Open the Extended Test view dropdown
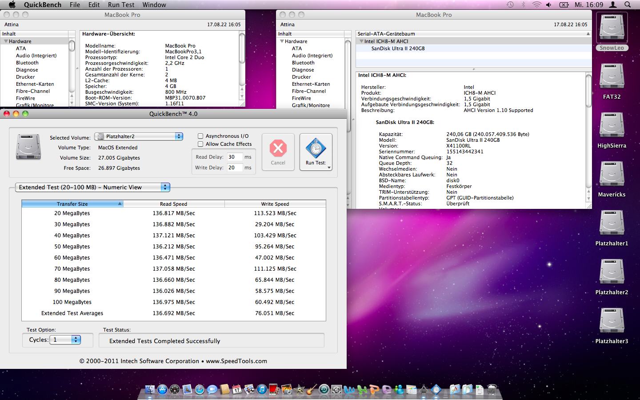640x400 pixels. [93, 187]
